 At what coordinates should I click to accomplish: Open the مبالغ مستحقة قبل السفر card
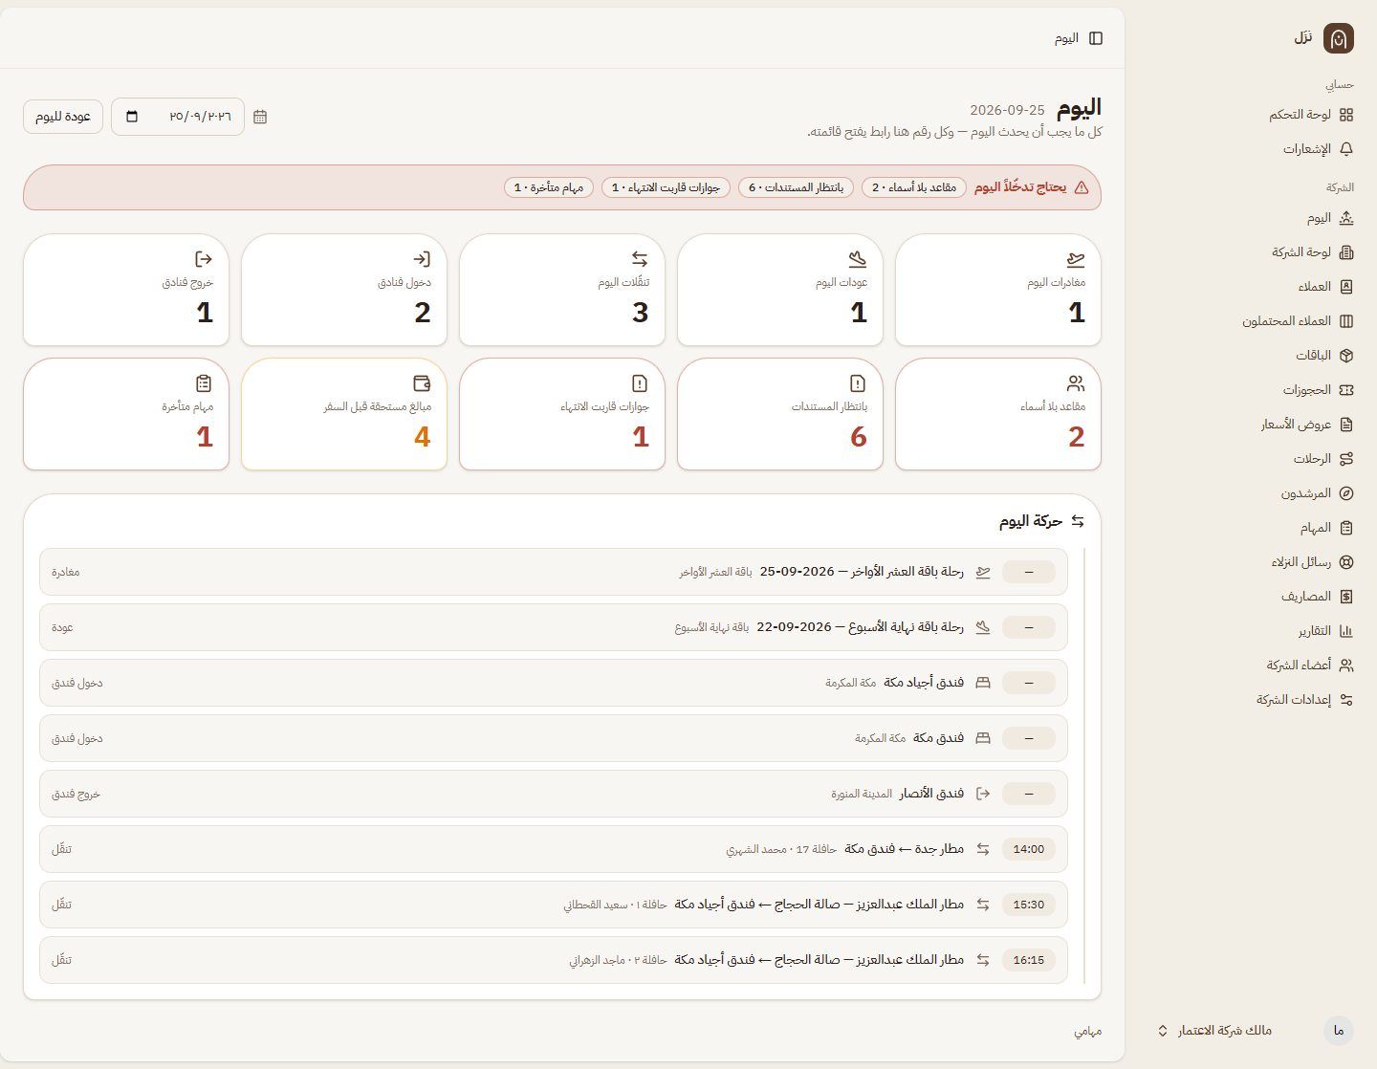pyautogui.click(x=344, y=414)
